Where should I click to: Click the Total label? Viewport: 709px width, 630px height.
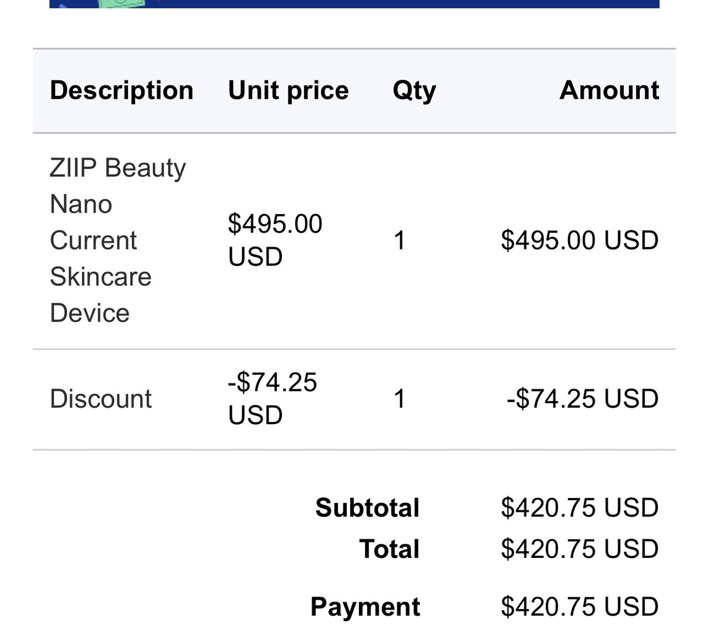pos(389,549)
